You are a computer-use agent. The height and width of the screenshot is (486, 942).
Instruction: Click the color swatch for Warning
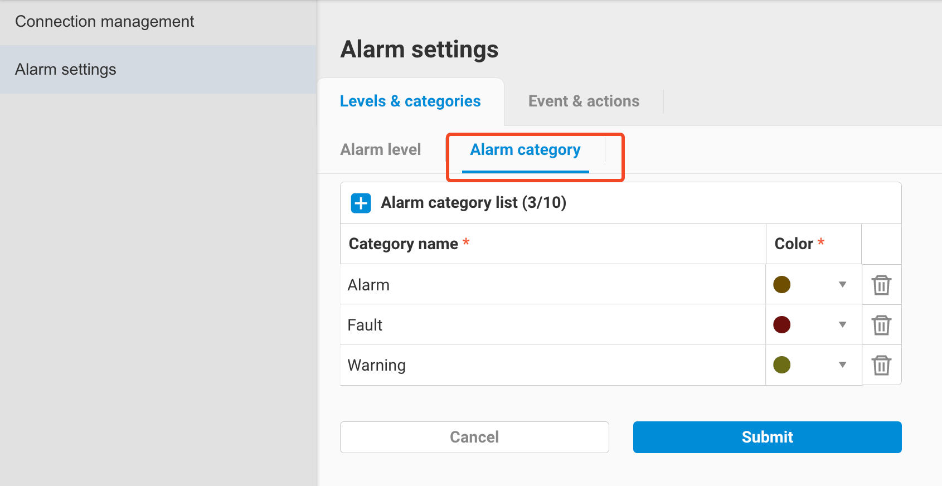[781, 365]
